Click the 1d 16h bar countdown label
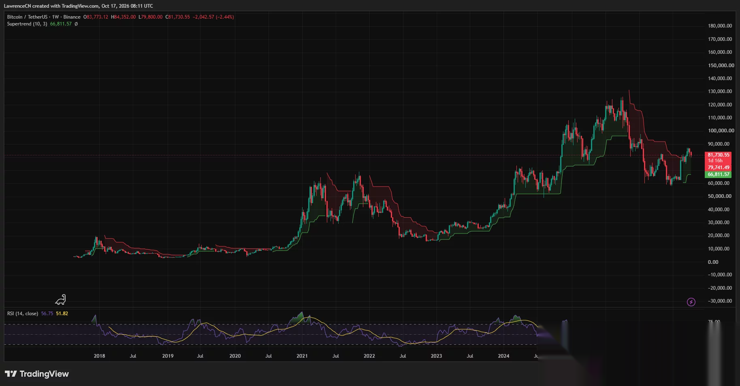 pyautogui.click(x=715, y=161)
